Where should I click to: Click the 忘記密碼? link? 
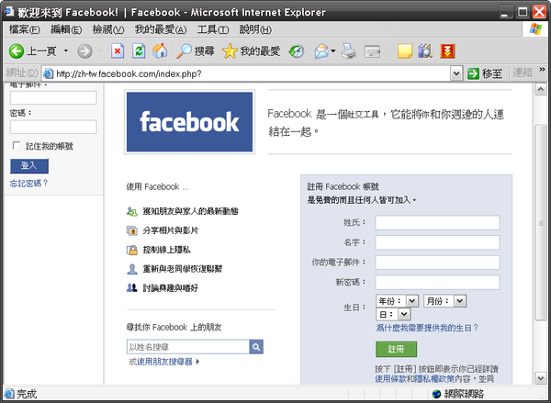coord(28,184)
